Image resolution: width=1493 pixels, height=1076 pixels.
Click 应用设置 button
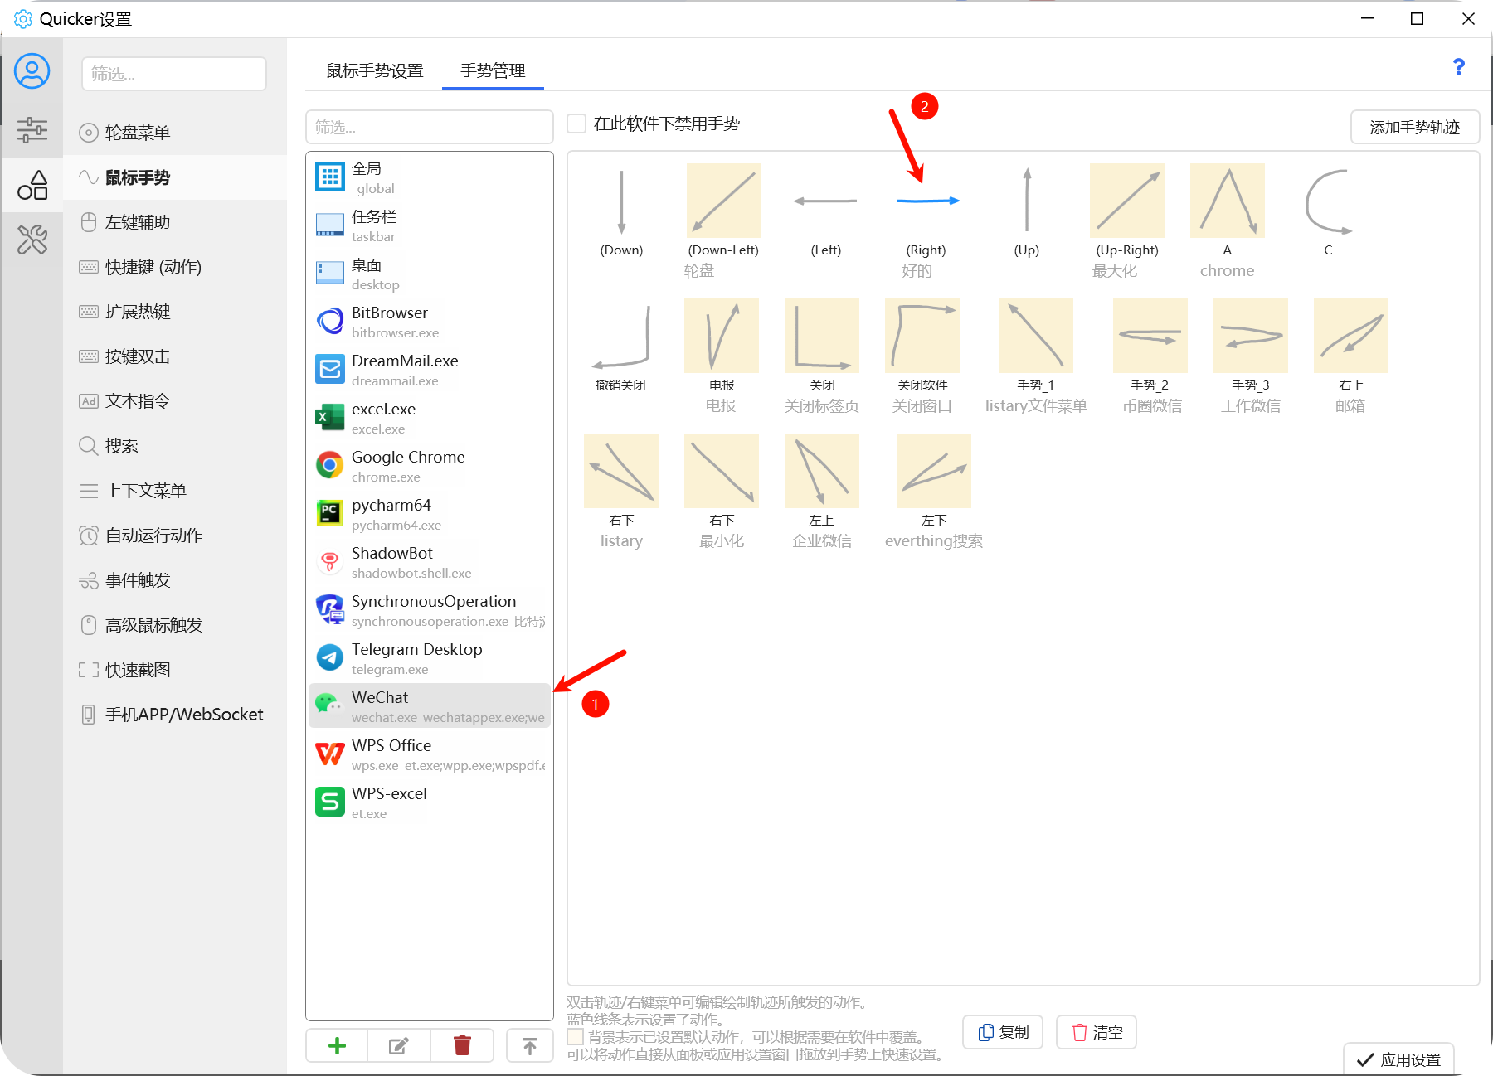point(1398,1059)
